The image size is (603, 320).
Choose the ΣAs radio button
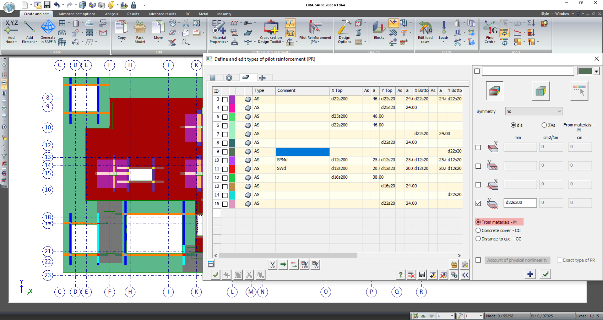(544, 125)
